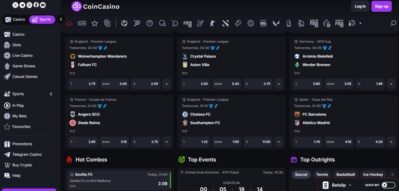This screenshot has height=191, width=399.
Task: Open the Discord social link icon
Action: [43, 5]
